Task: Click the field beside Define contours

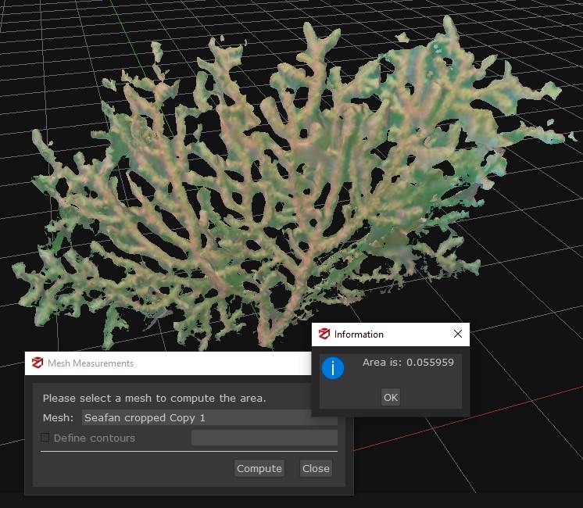Action: point(264,438)
